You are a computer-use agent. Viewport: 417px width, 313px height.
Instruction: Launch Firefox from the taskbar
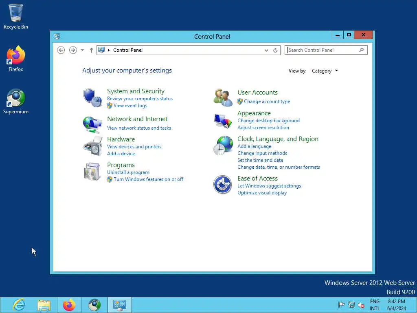click(69, 305)
